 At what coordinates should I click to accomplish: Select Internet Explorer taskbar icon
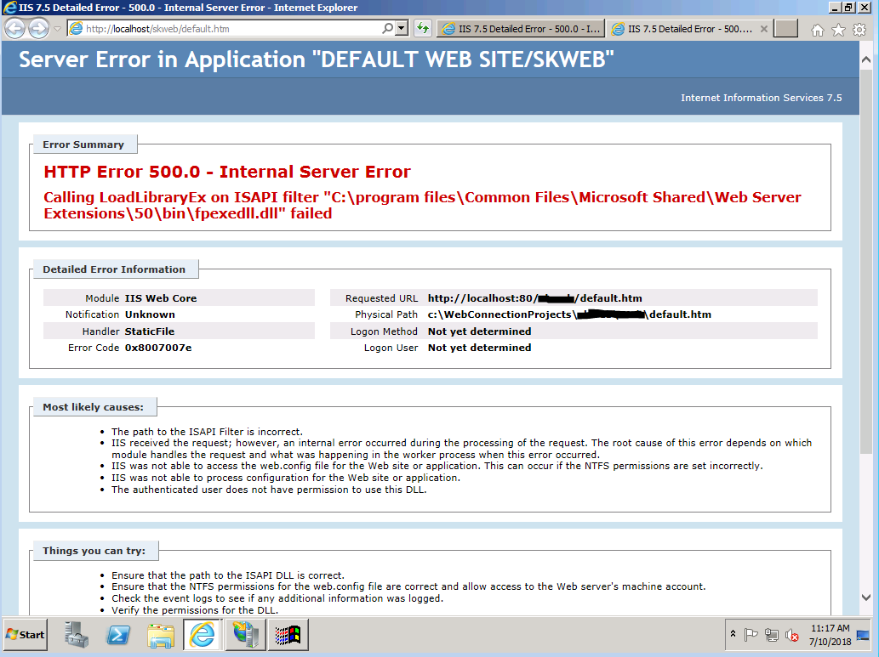tap(203, 635)
